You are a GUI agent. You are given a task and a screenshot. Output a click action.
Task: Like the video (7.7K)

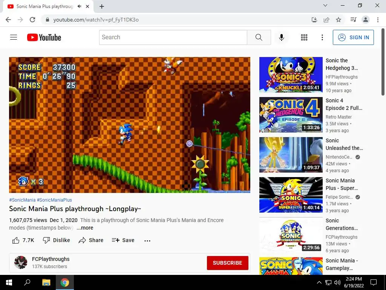(23, 240)
